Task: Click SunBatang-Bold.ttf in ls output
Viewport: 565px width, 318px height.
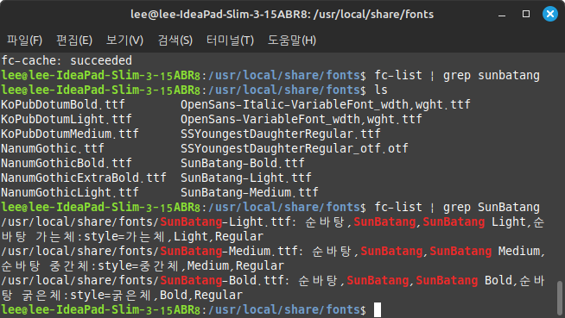Action: pyautogui.click(x=243, y=163)
